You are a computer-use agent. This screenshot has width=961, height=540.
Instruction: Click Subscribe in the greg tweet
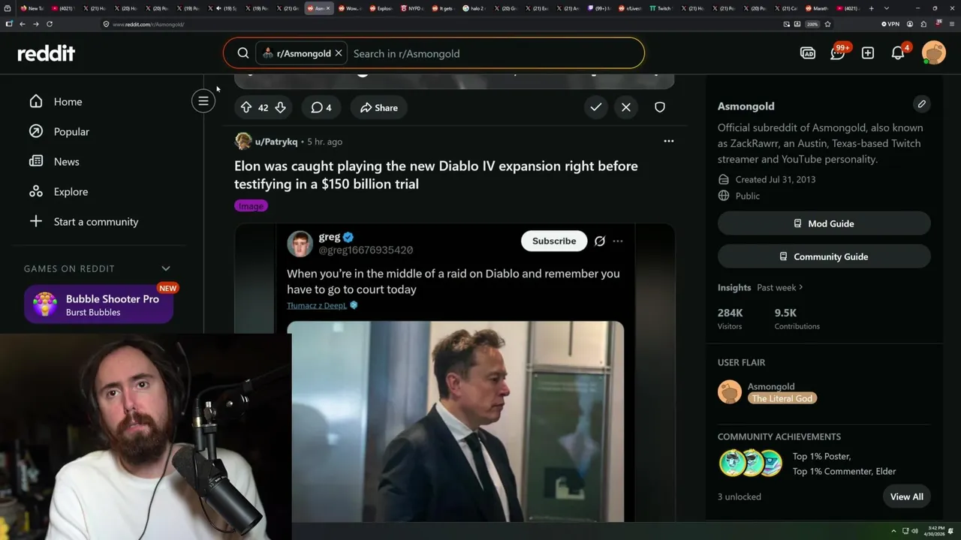[x=554, y=241]
